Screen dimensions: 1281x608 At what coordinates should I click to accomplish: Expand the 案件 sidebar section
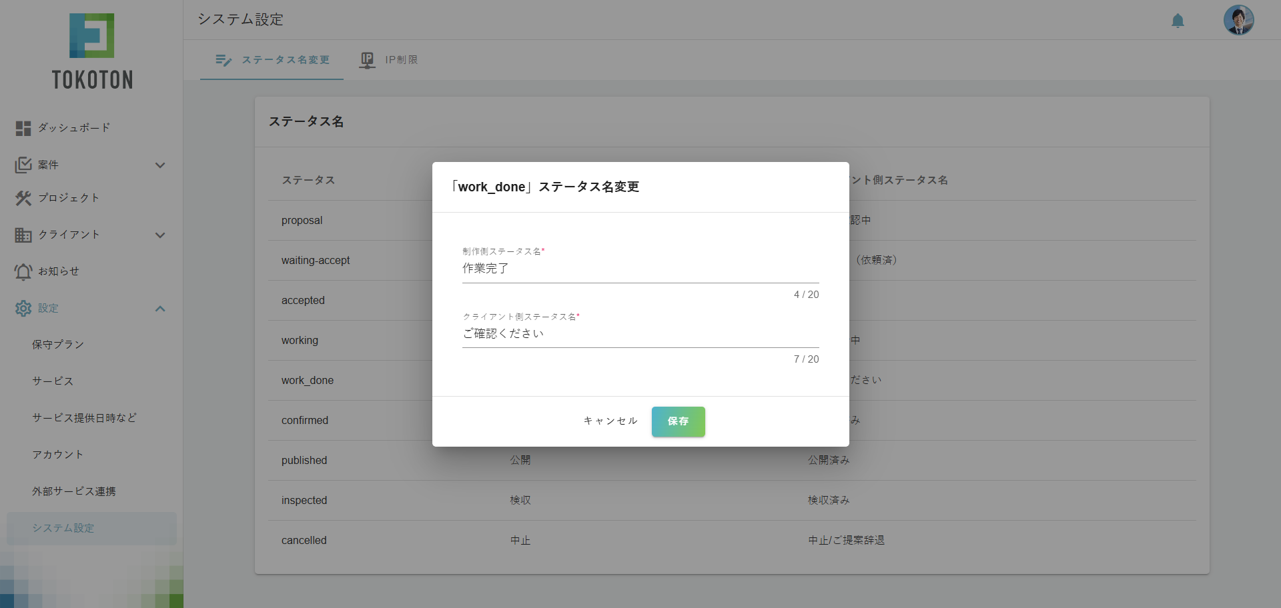(160, 165)
